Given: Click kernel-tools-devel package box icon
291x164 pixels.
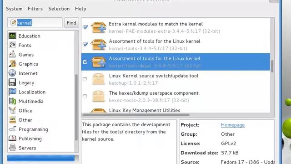Looking at the screenshot, I should (x=98, y=62).
